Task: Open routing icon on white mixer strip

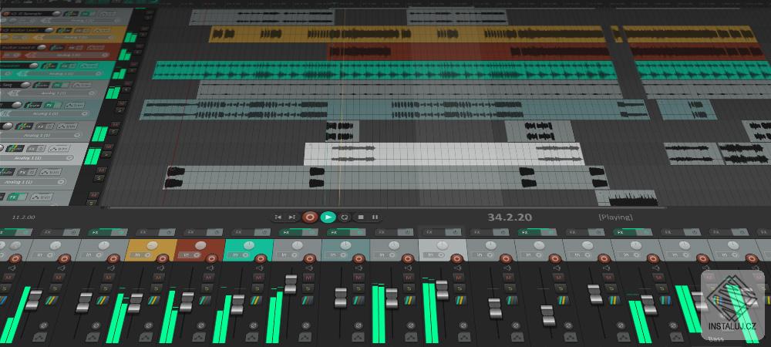Action: pyautogui.click(x=460, y=299)
